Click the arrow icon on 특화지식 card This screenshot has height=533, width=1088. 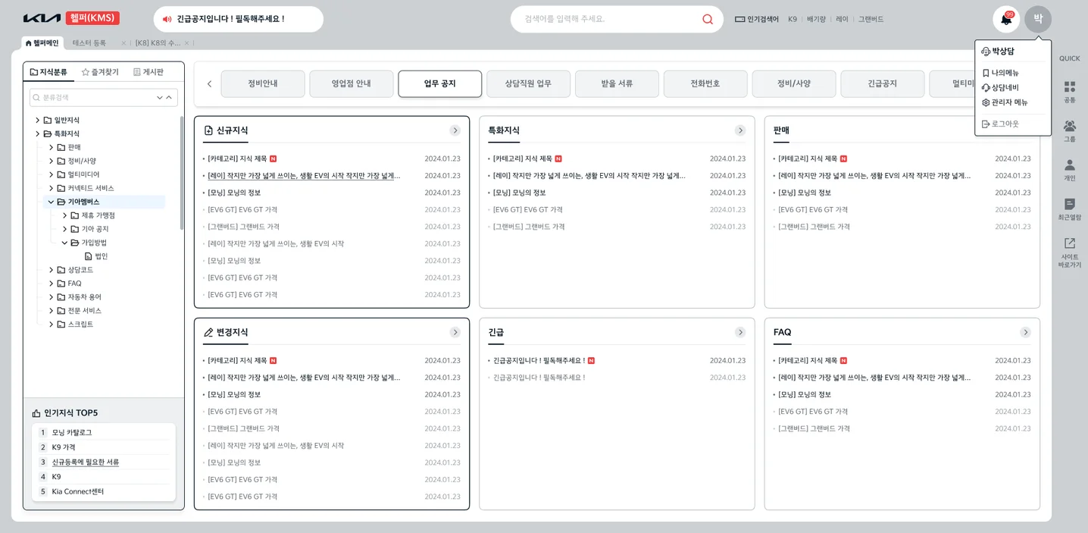pos(740,130)
